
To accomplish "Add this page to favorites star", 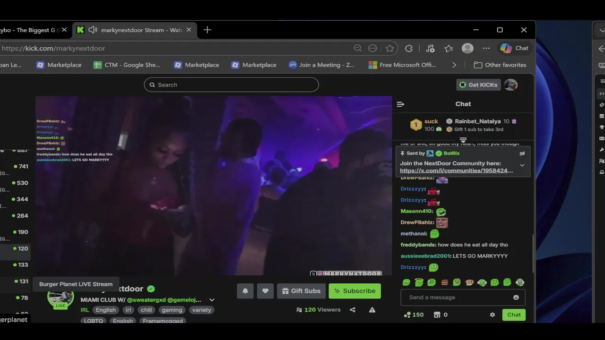I will coord(389,48).
